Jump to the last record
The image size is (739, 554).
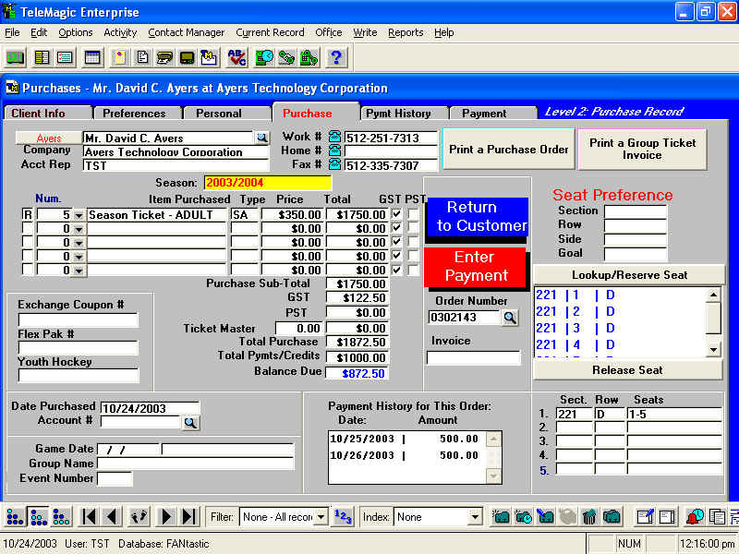(x=188, y=517)
